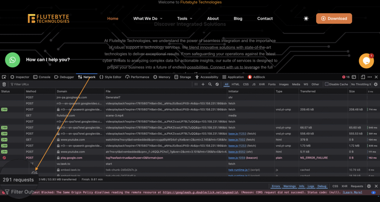This screenshot has width=380, height=202.
Task: Open the Learn More link
Action: click(352, 192)
